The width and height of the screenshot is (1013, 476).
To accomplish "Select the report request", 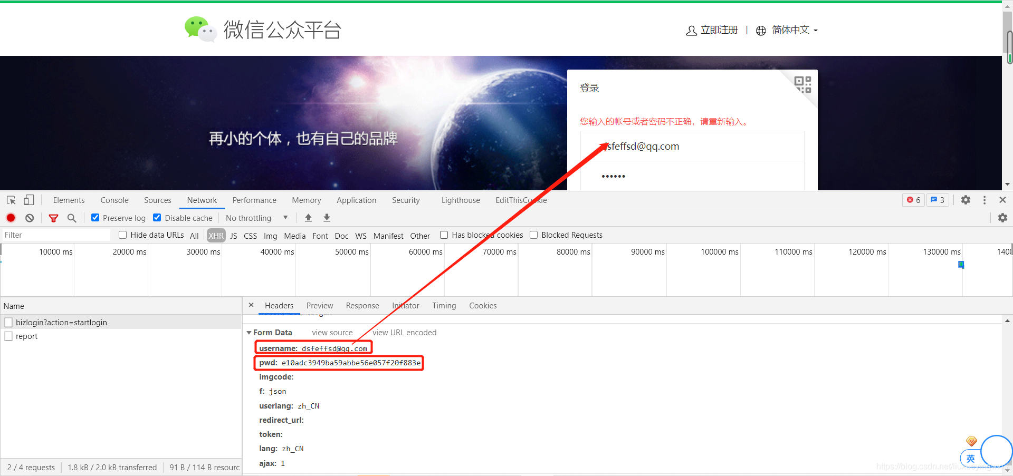I will point(121,336).
